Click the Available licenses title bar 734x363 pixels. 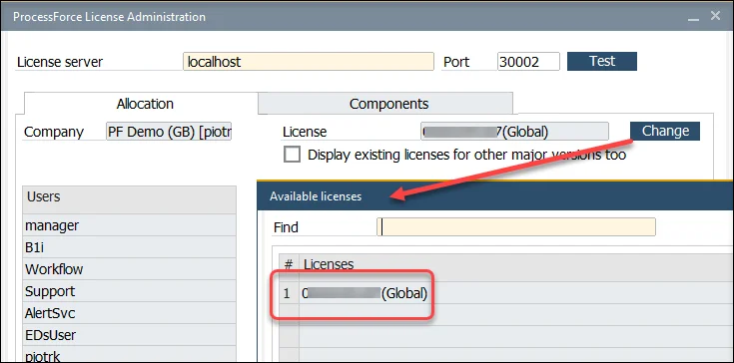coord(495,196)
